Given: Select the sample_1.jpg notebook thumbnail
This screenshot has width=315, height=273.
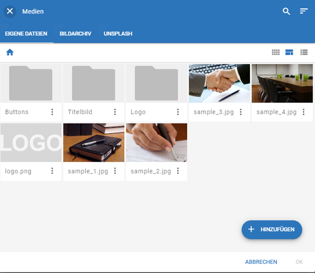Looking at the screenshot, I should [x=94, y=142].
